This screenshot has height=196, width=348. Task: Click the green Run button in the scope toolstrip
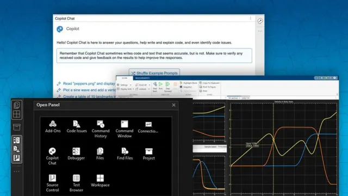161,86
